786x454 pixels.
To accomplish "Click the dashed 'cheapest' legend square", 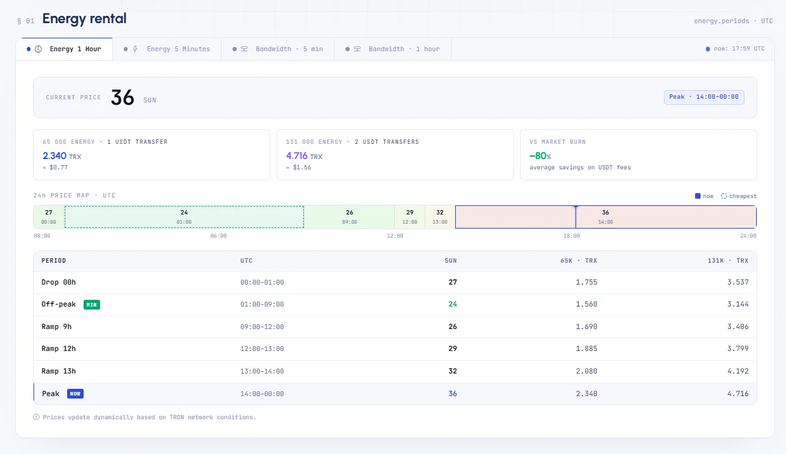I will 724,196.
